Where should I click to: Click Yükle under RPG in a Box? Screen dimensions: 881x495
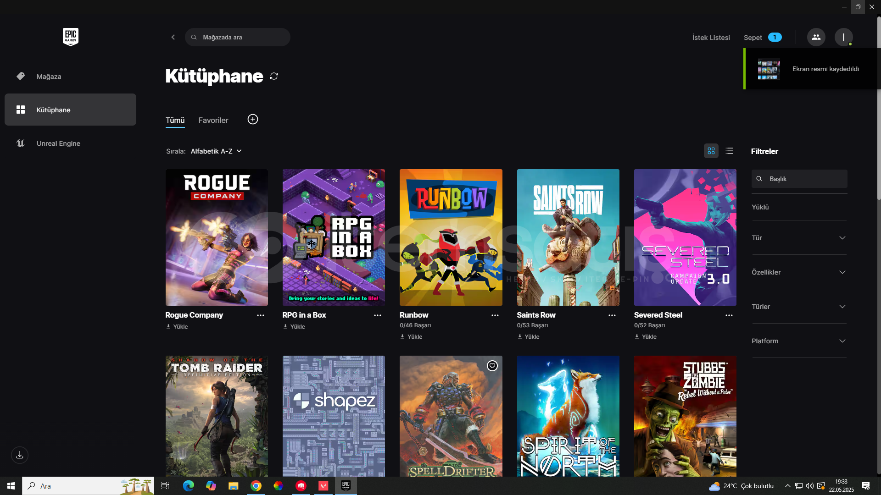pos(294,327)
